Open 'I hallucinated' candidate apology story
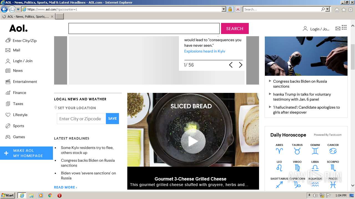This screenshot has height=199, width=355. click(x=306, y=110)
